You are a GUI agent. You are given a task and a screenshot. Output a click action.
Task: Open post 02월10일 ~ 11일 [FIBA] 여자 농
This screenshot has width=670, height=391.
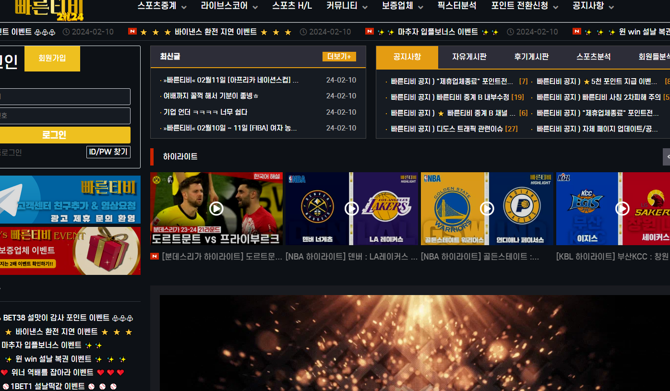point(230,128)
